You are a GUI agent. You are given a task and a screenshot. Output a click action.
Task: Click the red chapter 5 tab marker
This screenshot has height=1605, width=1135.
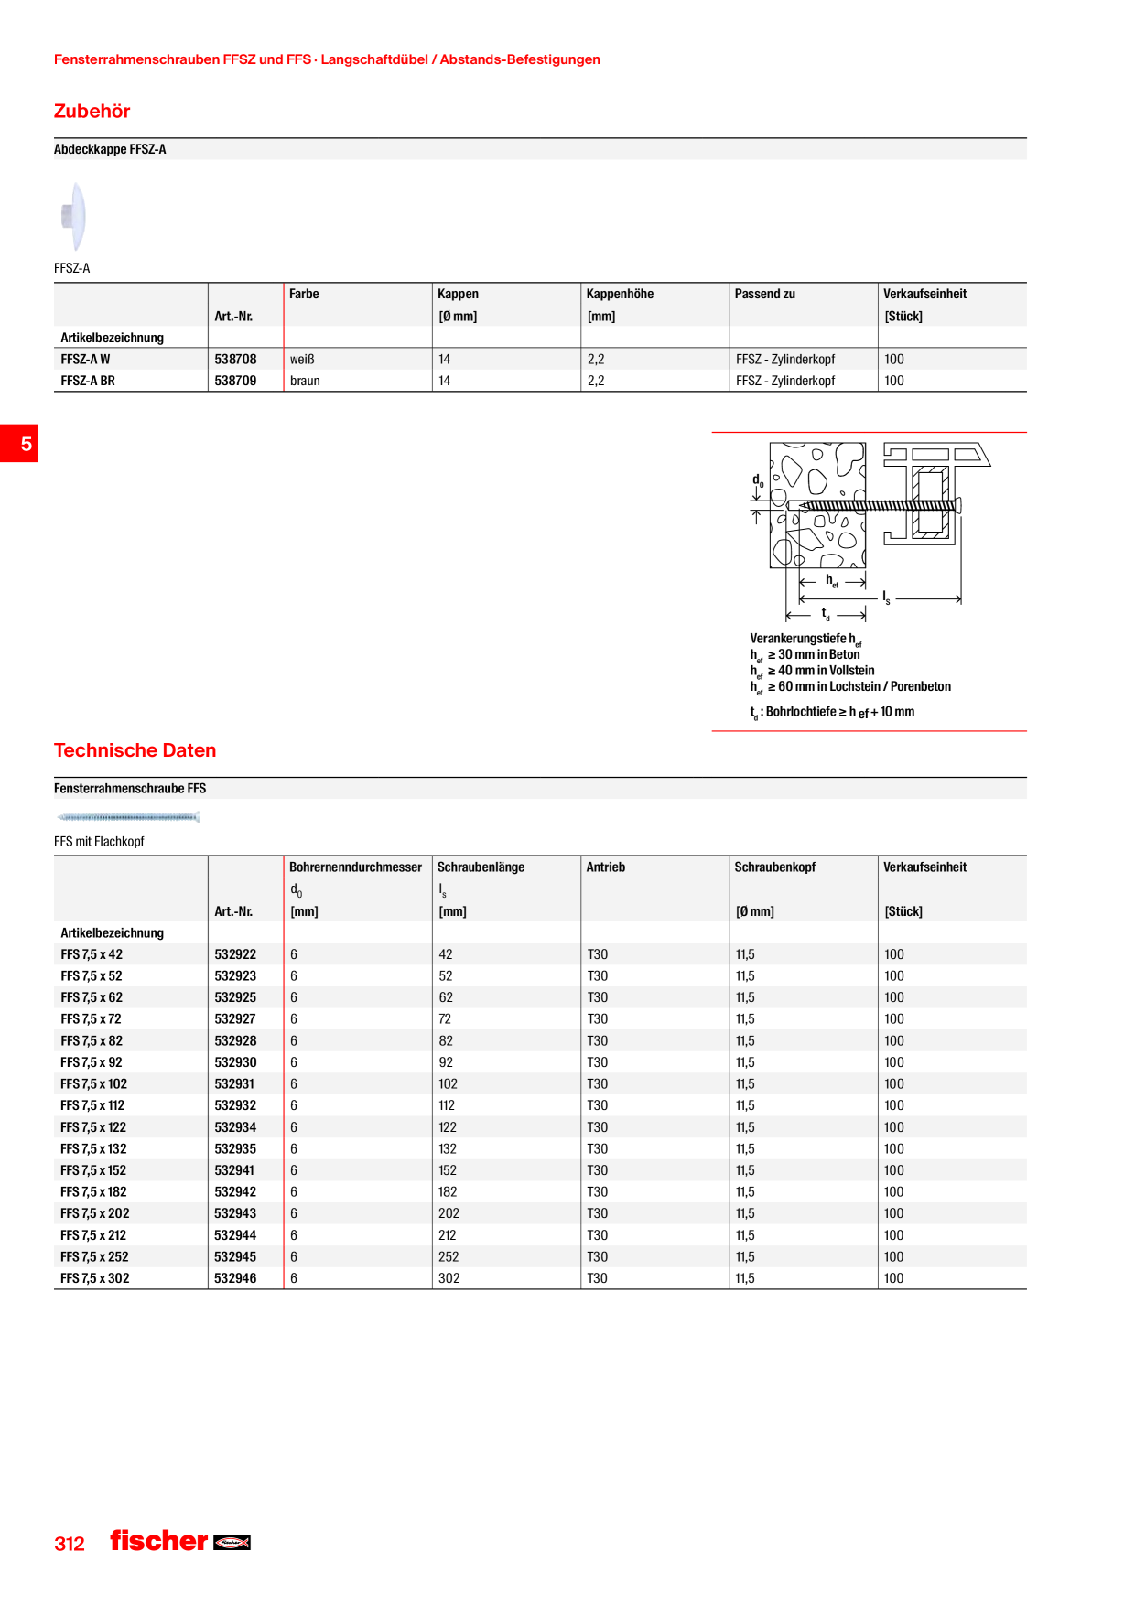pos(19,443)
